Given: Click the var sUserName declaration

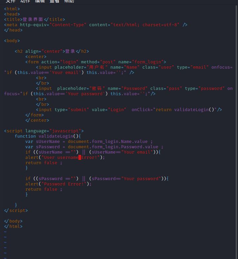Looking at the screenshot, I should click(89, 142).
